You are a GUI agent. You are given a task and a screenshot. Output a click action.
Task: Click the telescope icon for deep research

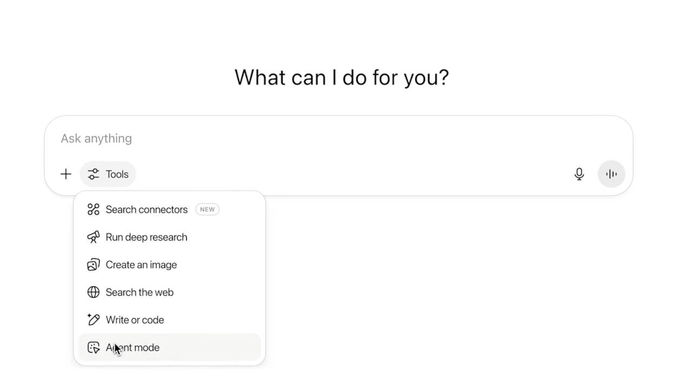pos(93,237)
